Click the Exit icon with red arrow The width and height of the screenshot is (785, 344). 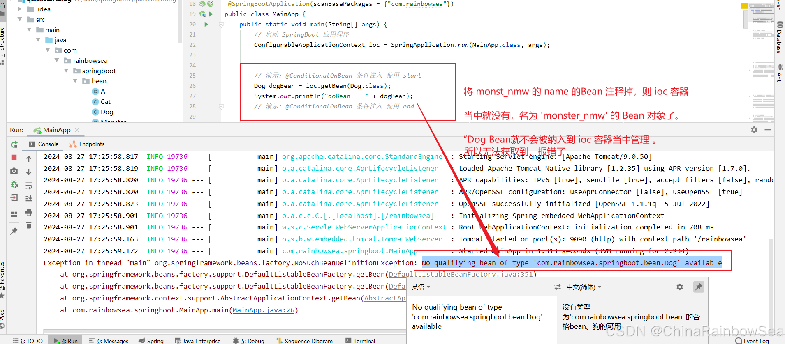click(14, 198)
